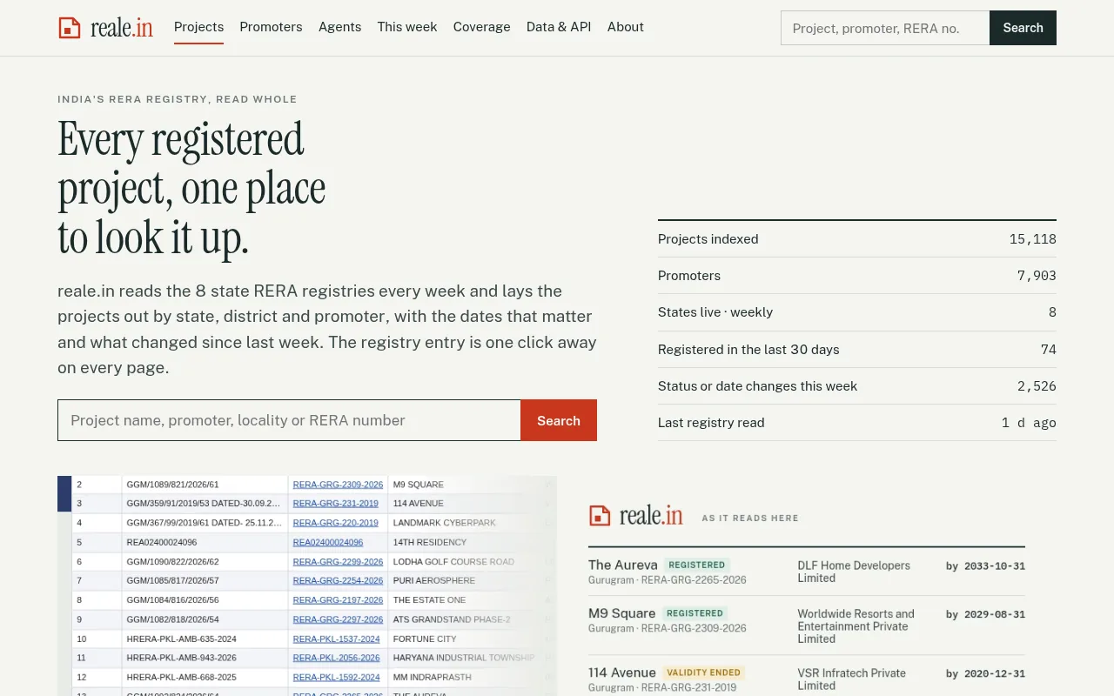Open the Coverage page

point(481,27)
